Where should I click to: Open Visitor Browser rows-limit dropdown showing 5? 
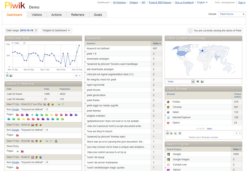pyautogui.click(x=238, y=134)
